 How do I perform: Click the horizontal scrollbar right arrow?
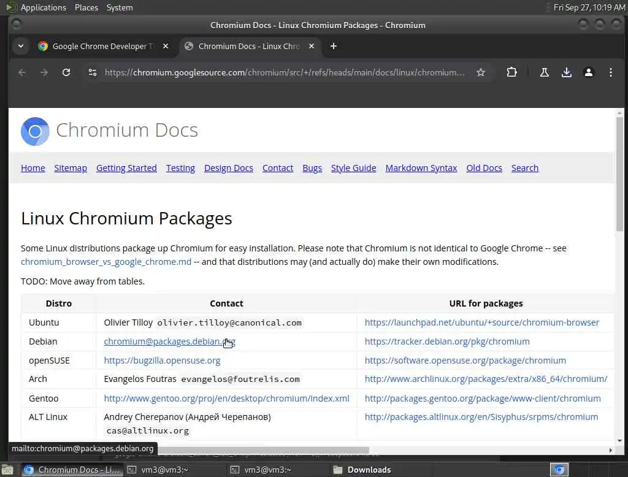pyautogui.click(x=610, y=450)
